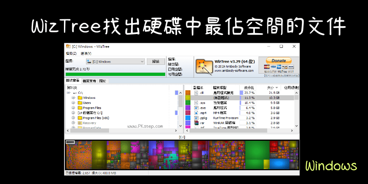
Task: Click the Program Files (x86) folder icon
Action: click(x=80, y=118)
